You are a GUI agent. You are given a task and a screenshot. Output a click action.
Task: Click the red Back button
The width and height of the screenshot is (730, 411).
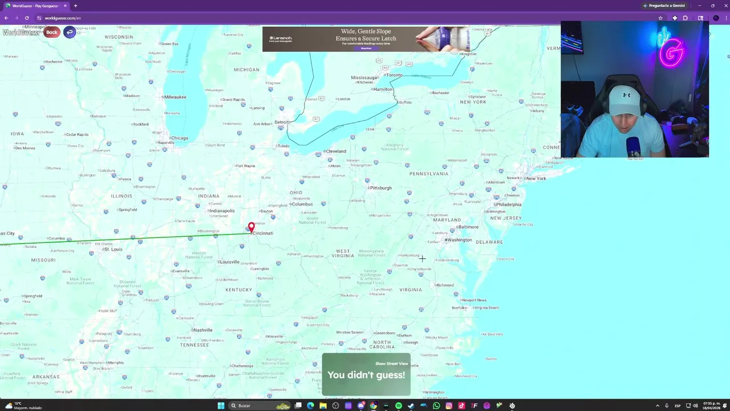coord(51,32)
